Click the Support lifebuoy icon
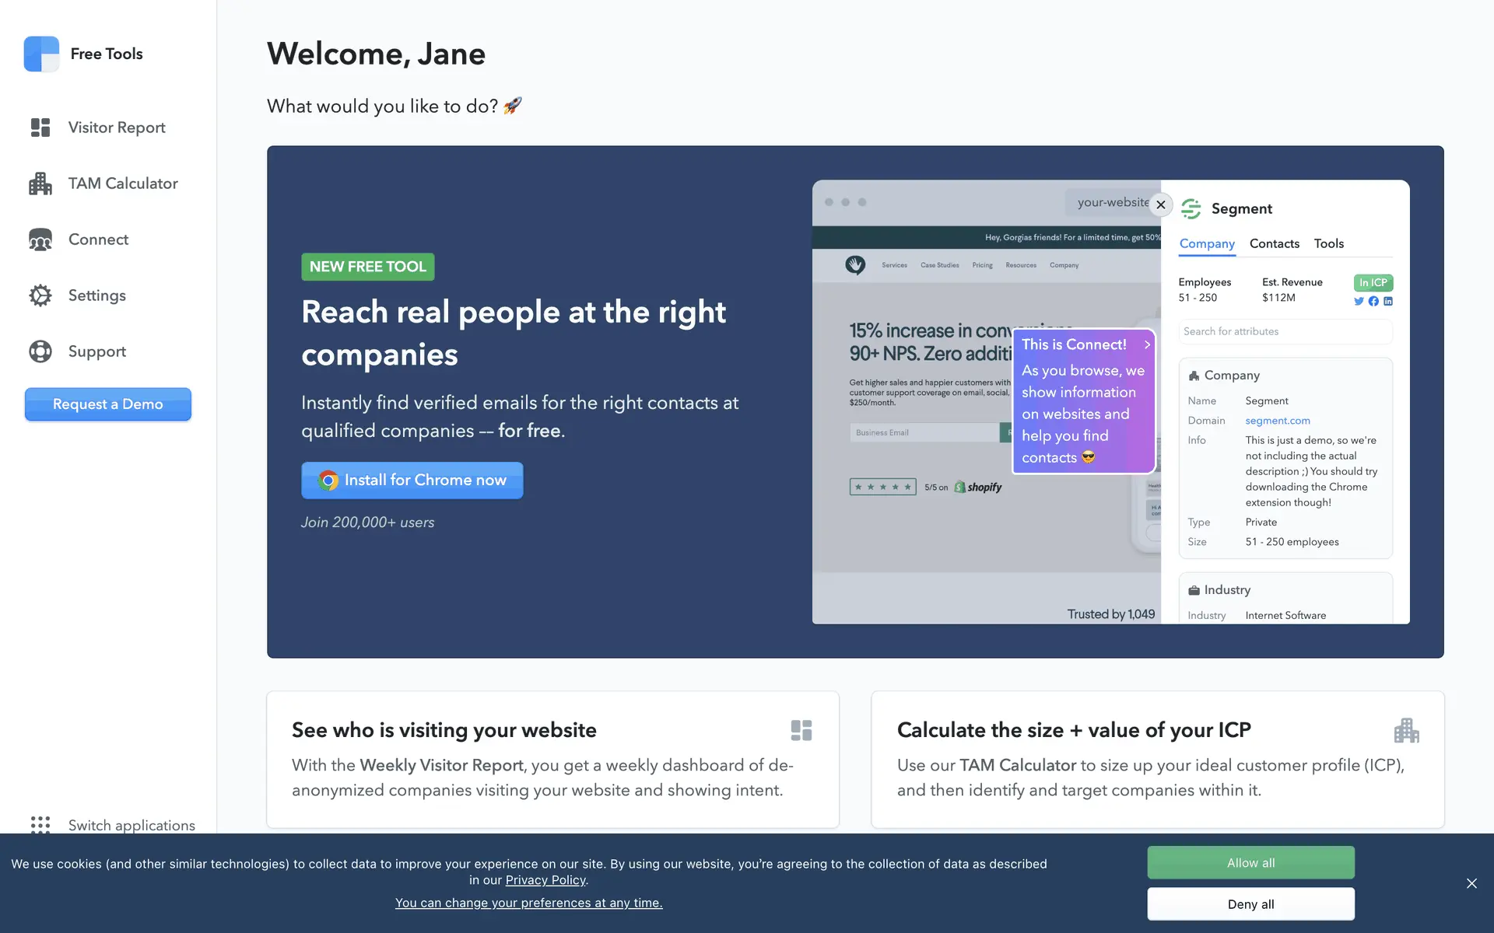The width and height of the screenshot is (1494, 933). pyautogui.click(x=40, y=351)
